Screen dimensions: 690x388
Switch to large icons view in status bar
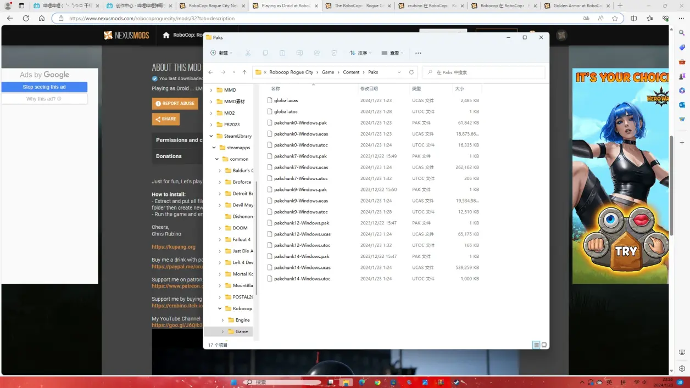544,345
